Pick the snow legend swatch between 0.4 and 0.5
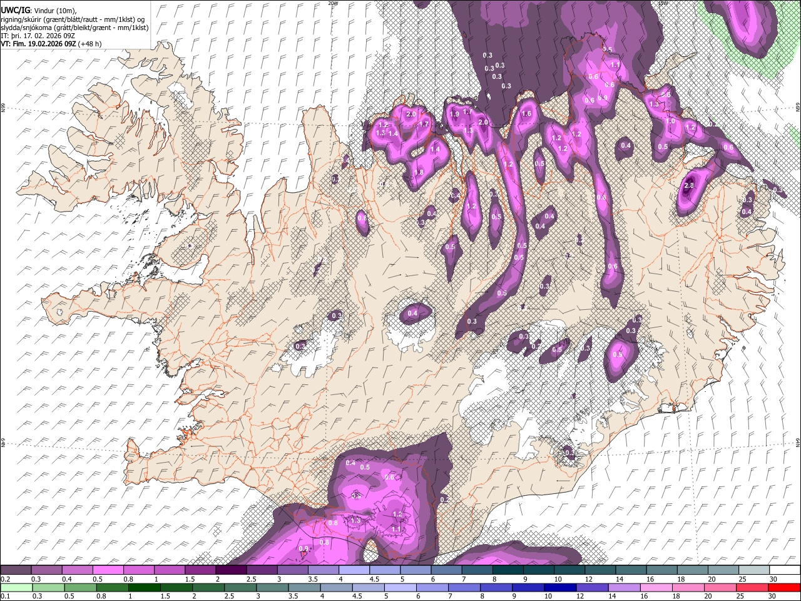Image resolution: width=801 pixels, height=601 pixels. (x=78, y=570)
